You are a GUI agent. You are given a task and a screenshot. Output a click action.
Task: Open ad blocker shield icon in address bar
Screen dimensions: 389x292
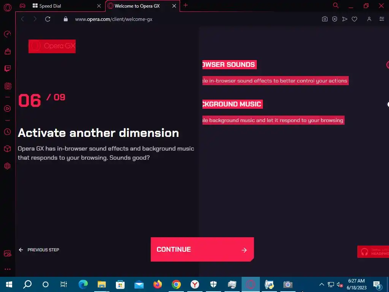334,19
